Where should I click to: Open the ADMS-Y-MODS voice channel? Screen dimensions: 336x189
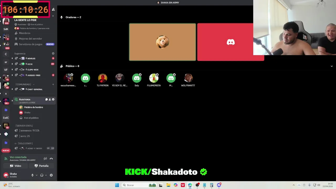pos(34,148)
